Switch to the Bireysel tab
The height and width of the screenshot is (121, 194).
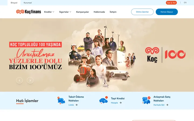(14, 3)
